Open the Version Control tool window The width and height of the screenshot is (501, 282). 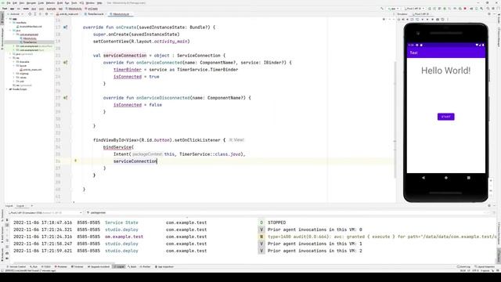pos(16,266)
